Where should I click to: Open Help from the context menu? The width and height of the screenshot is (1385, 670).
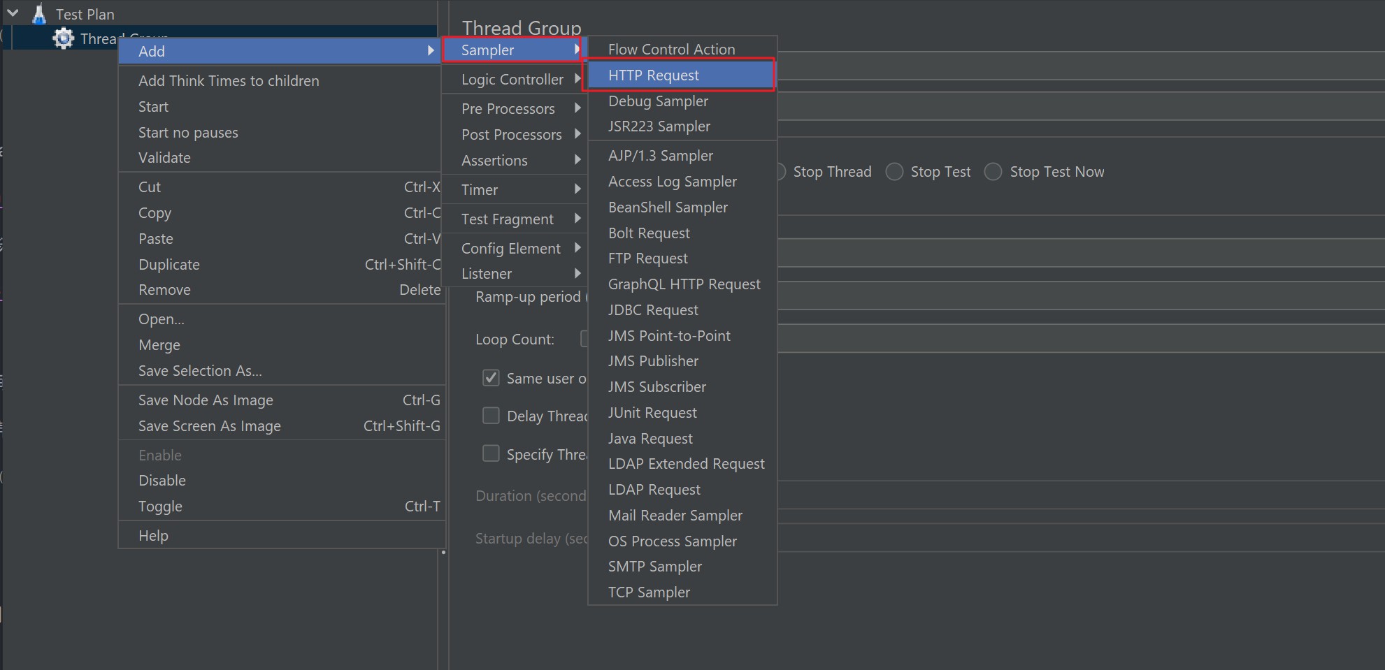(282, 535)
